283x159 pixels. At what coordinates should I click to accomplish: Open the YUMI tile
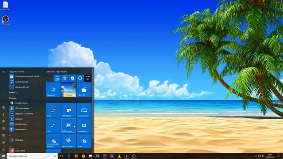[x=84, y=141]
